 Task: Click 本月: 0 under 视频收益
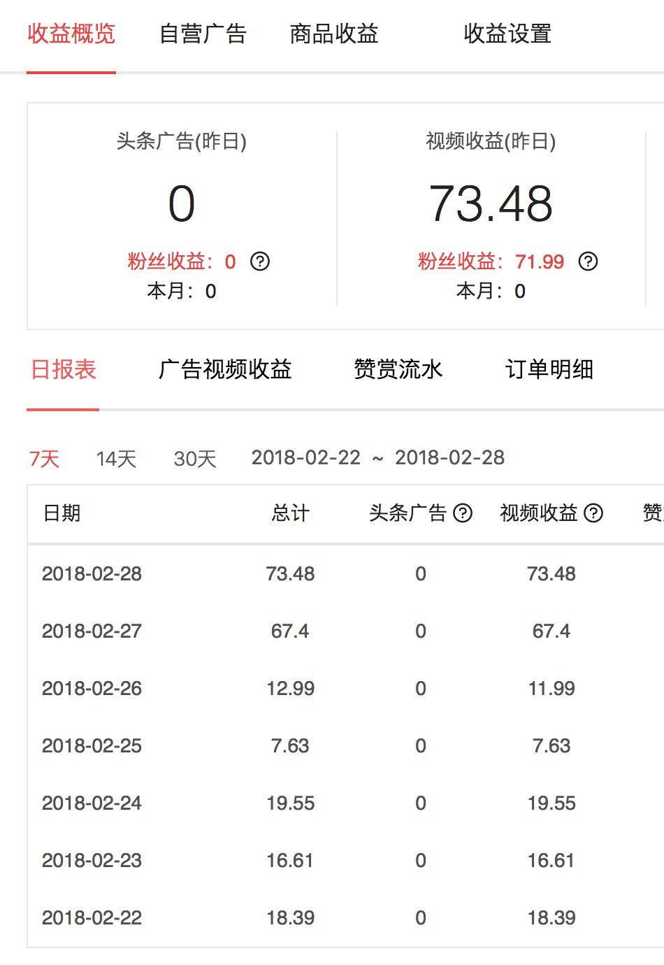491,292
